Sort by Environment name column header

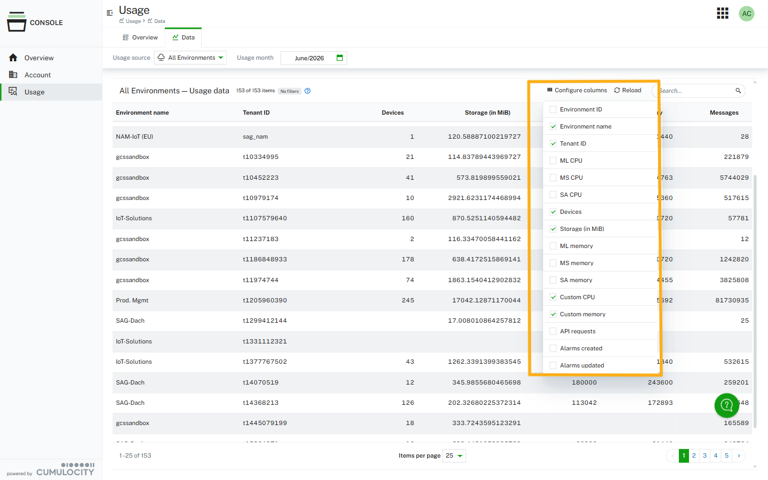click(x=142, y=113)
